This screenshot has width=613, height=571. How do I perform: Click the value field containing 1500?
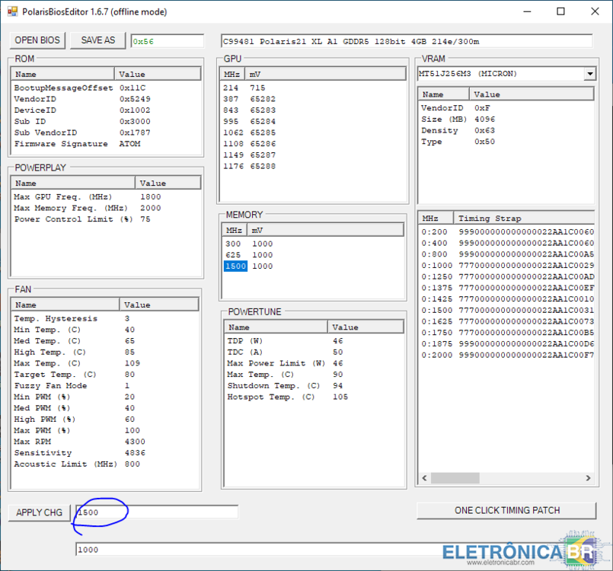tap(157, 512)
